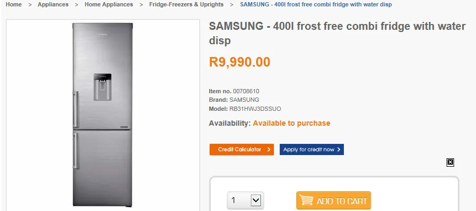This screenshot has width=476, height=211.
Task: Close the panel with the X box icon
Action: point(450,163)
